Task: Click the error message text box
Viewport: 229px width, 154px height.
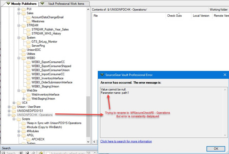Action: pyautogui.click(x=164, y=112)
